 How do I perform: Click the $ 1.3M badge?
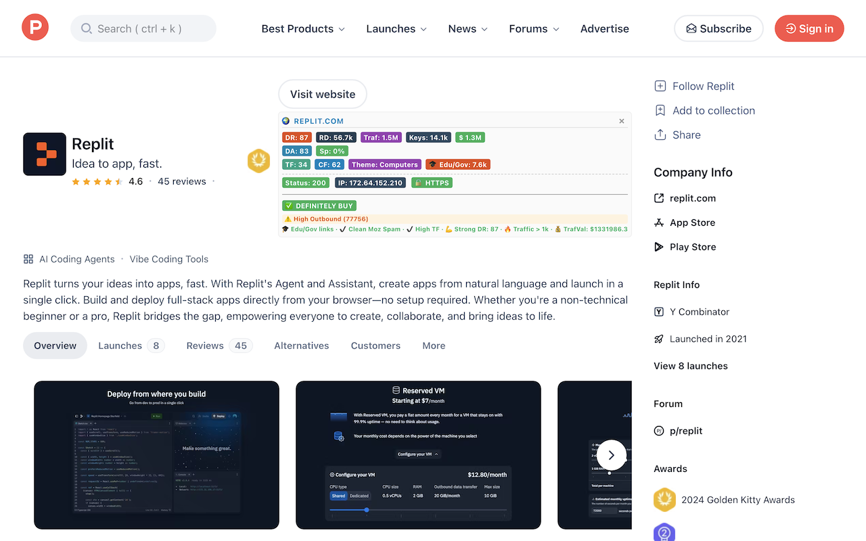point(470,137)
